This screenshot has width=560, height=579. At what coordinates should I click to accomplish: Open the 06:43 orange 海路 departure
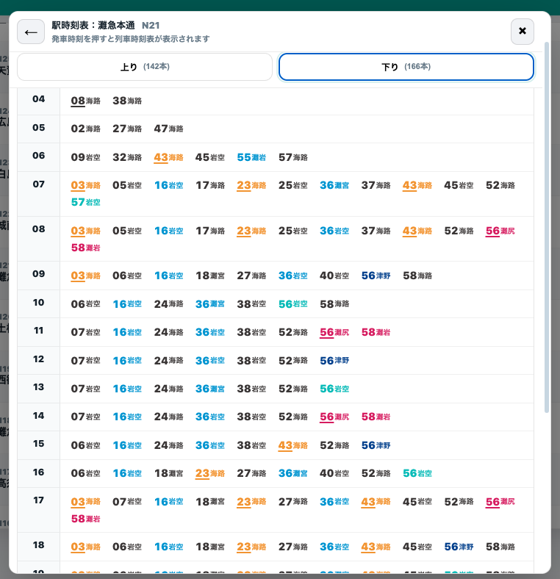(x=168, y=157)
